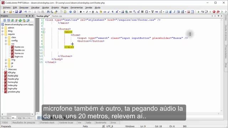Click the insert image toolbar icon
Viewport: 228px width, 128px height.
(x=123, y=12)
